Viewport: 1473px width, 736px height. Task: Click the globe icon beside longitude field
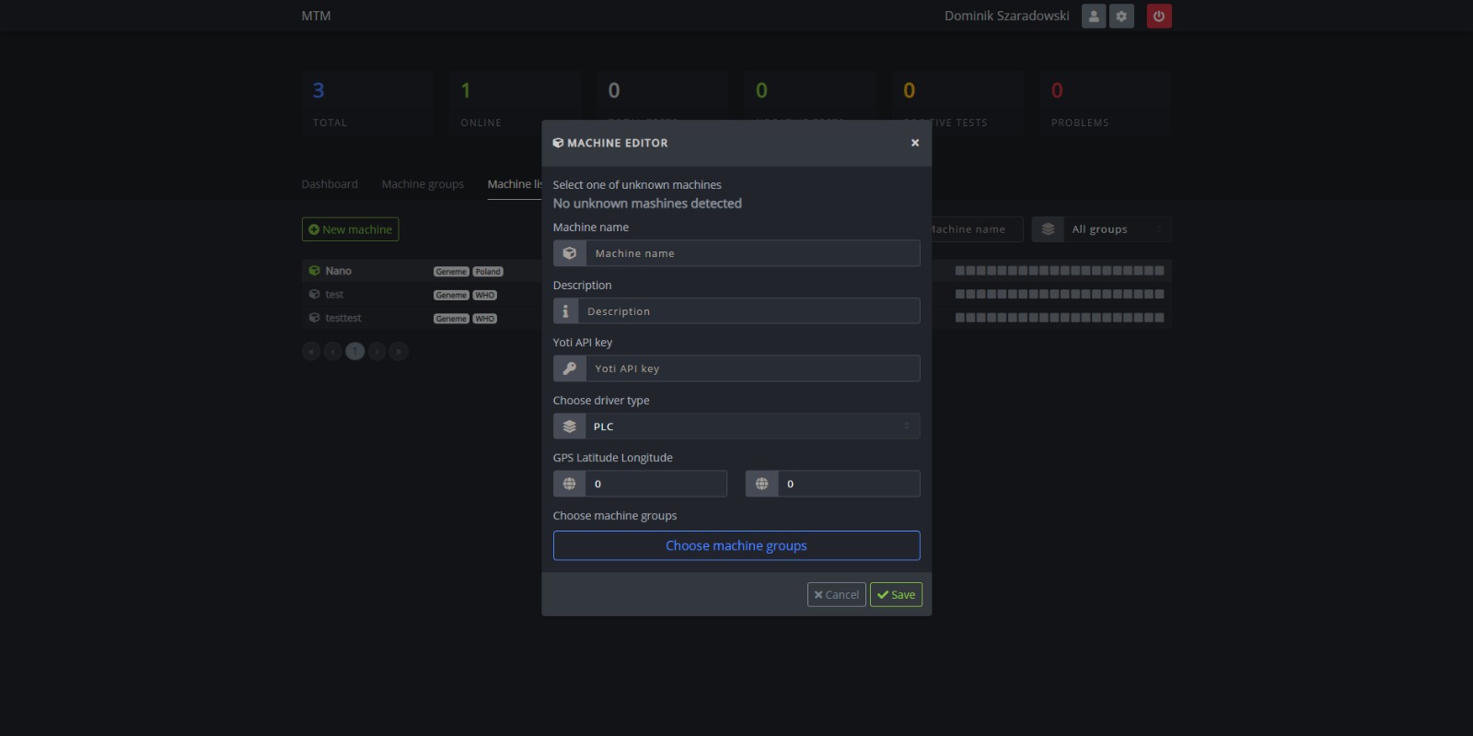(761, 484)
